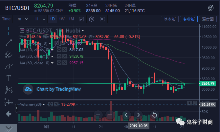Click the fullscreen capture icon
The height and width of the screenshot is (132, 220).
pos(102,19)
